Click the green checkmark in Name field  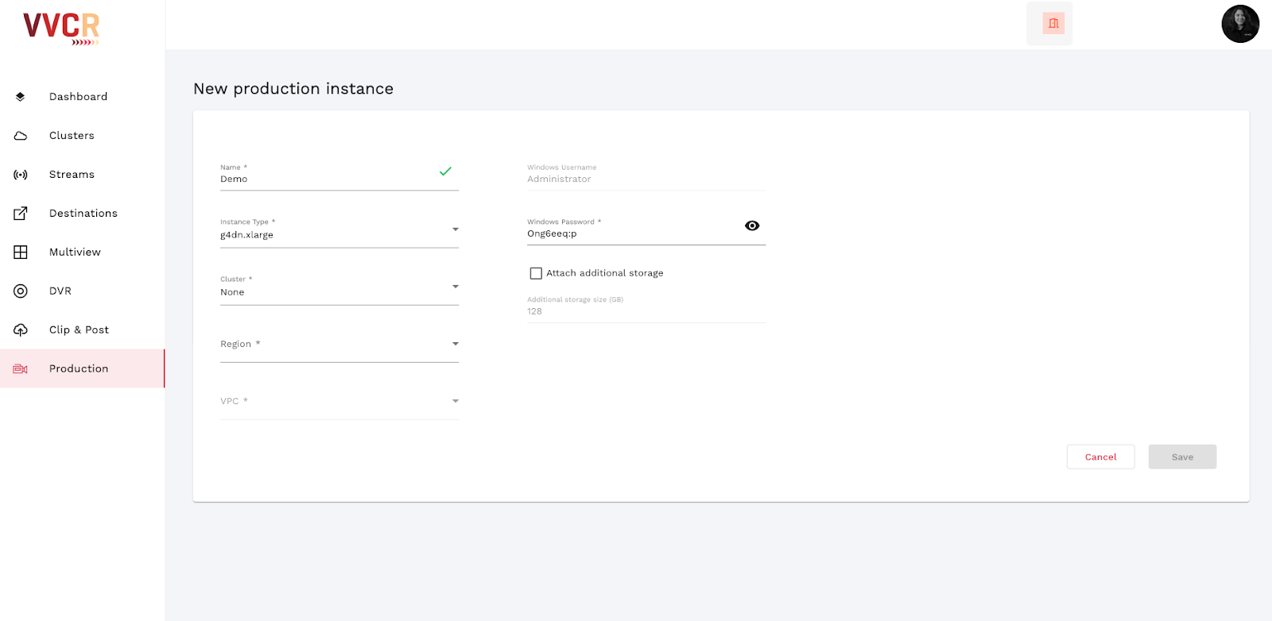coord(445,172)
